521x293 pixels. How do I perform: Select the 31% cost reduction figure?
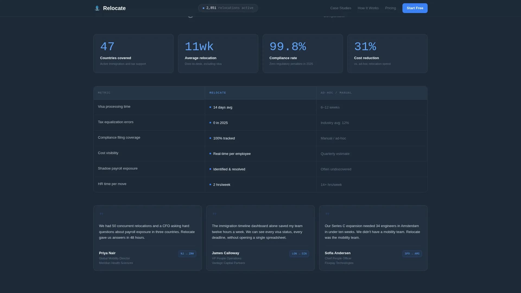[365, 47]
